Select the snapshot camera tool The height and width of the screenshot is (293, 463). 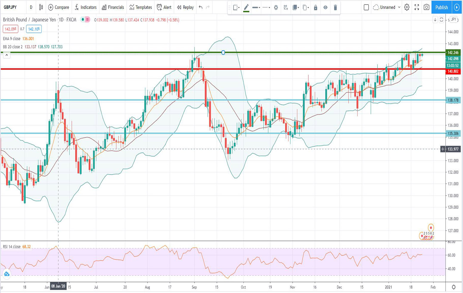click(x=426, y=7)
